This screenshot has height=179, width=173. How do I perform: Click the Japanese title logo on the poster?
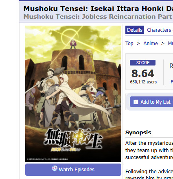point(73,140)
